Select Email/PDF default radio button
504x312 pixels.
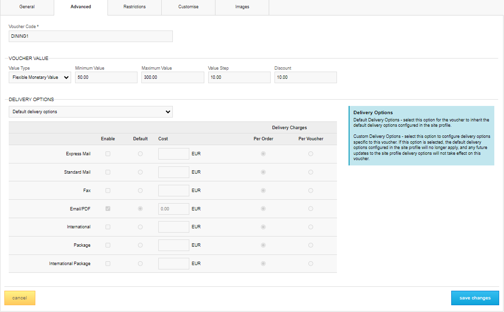point(140,208)
